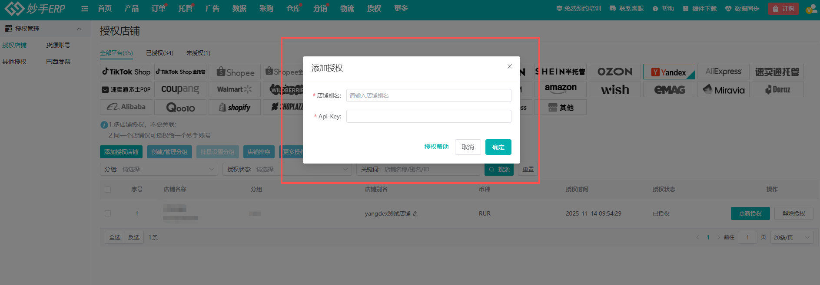Select the 其他 platform tile
The image size is (820, 285).
click(561, 107)
